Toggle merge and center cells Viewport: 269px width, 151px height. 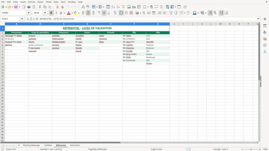(x=121, y=13)
